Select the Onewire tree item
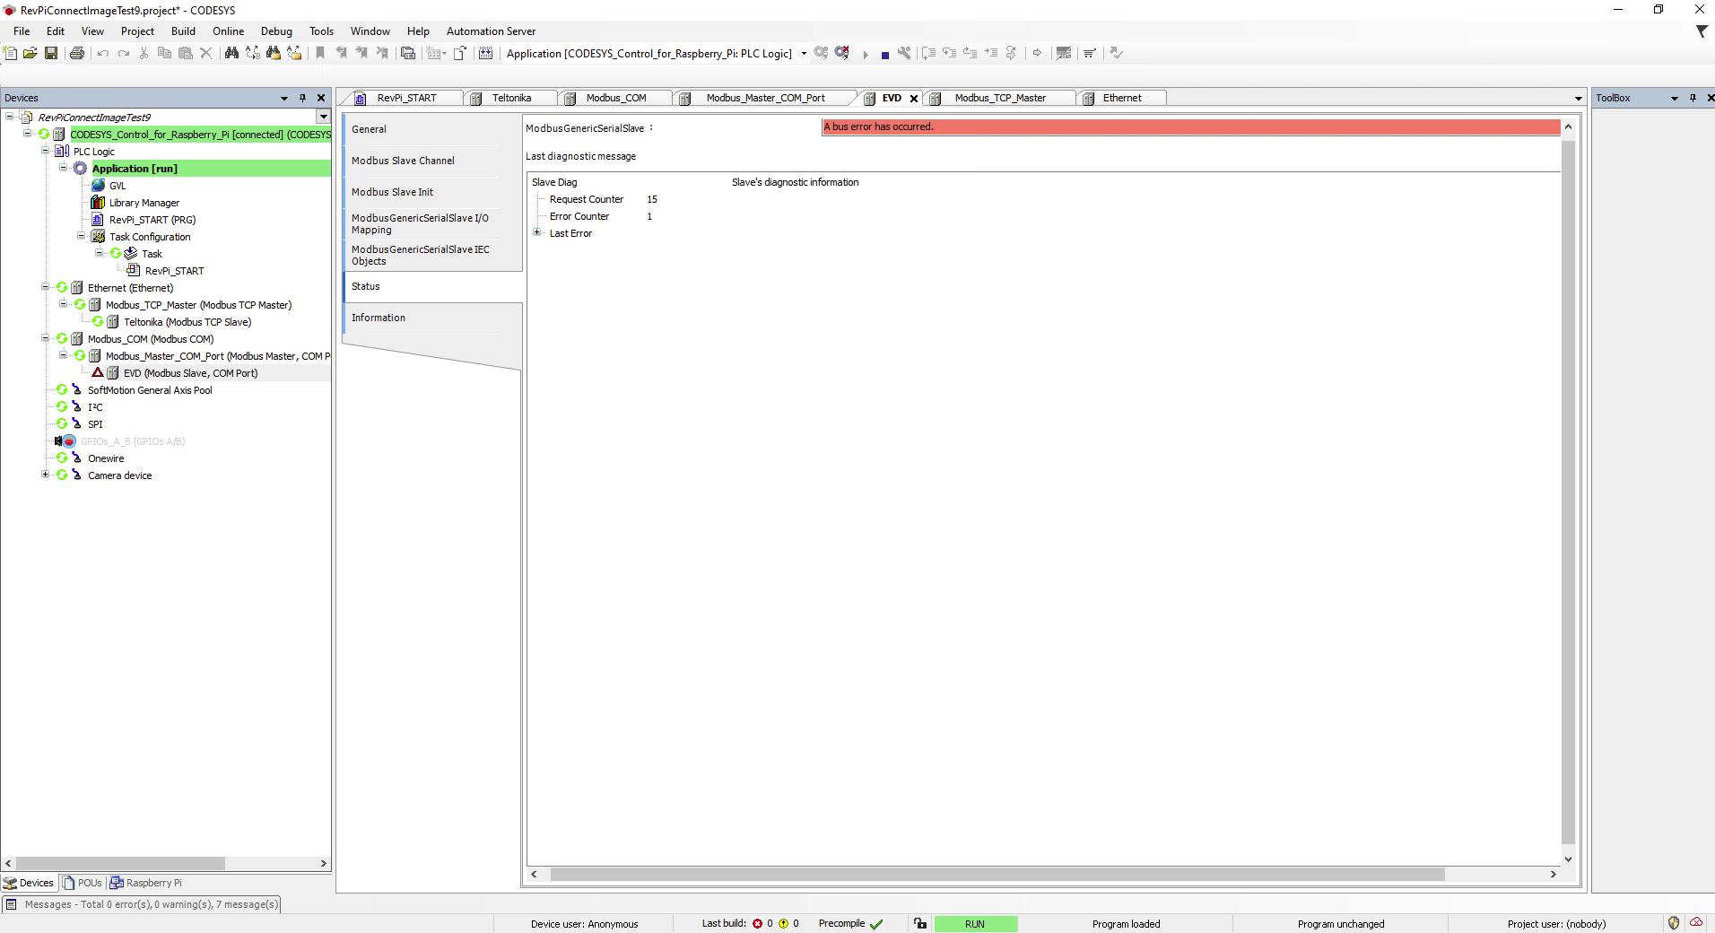Image resolution: width=1715 pixels, height=933 pixels. [x=106, y=458]
